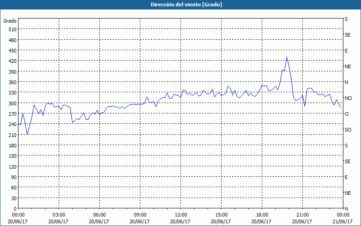Click the 'N' compass label level with 360
This screenshot has height=226, width=361.
point(346,82)
